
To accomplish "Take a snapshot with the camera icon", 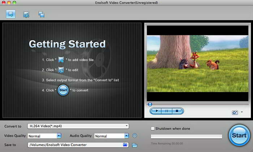I will pyautogui.click(x=235, y=112).
